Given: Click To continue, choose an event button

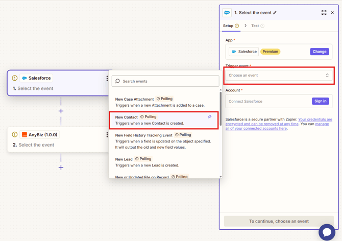Looking at the screenshot, I should click(279, 221).
